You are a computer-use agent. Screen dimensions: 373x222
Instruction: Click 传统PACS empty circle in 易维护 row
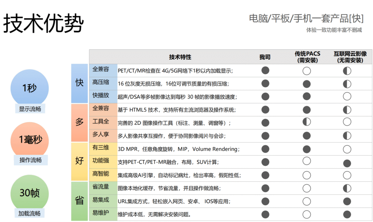click(x=307, y=214)
